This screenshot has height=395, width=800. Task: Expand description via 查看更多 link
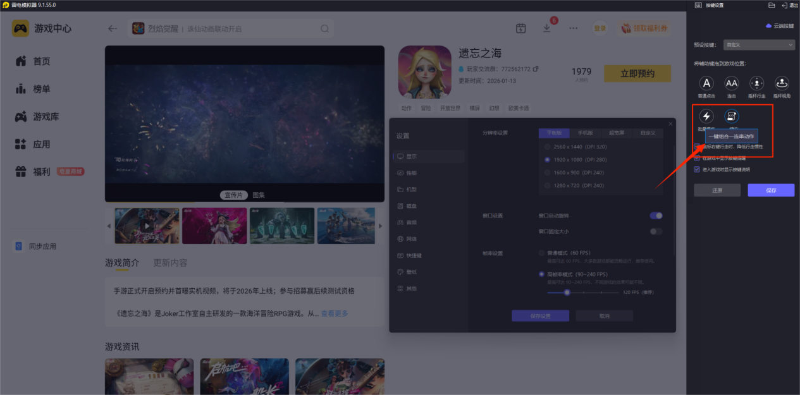coord(335,313)
